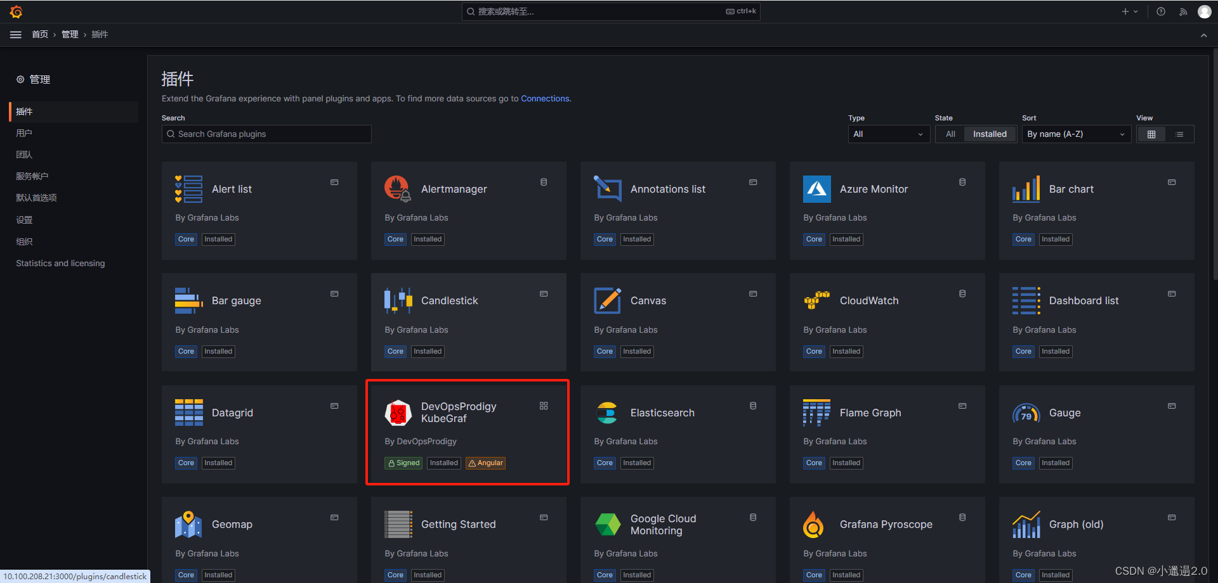Click the Flame Graph plugin icon
The width and height of the screenshot is (1218, 583).
click(817, 413)
